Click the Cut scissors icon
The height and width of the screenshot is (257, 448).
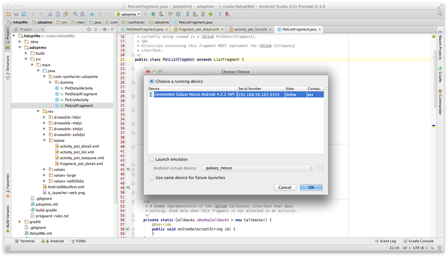(x=50, y=14)
